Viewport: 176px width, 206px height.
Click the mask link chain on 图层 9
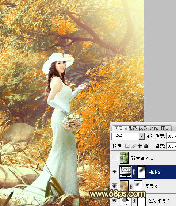(x=131, y=186)
